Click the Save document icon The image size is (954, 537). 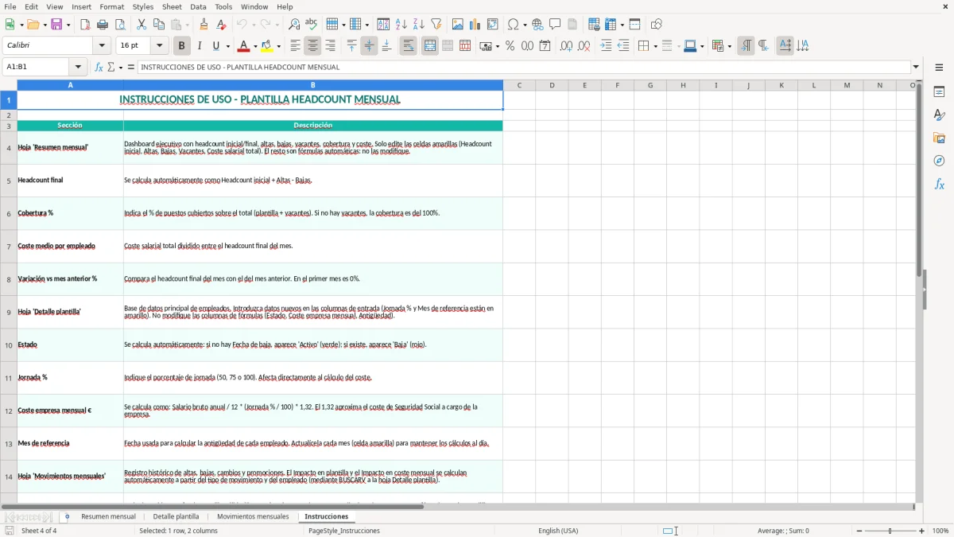pyautogui.click(x=56, y=25)
